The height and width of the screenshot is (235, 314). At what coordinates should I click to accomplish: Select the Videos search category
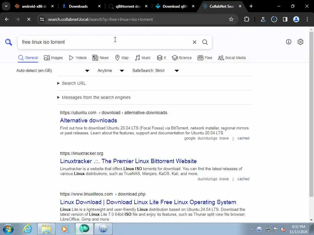click(x=78, y=58)
